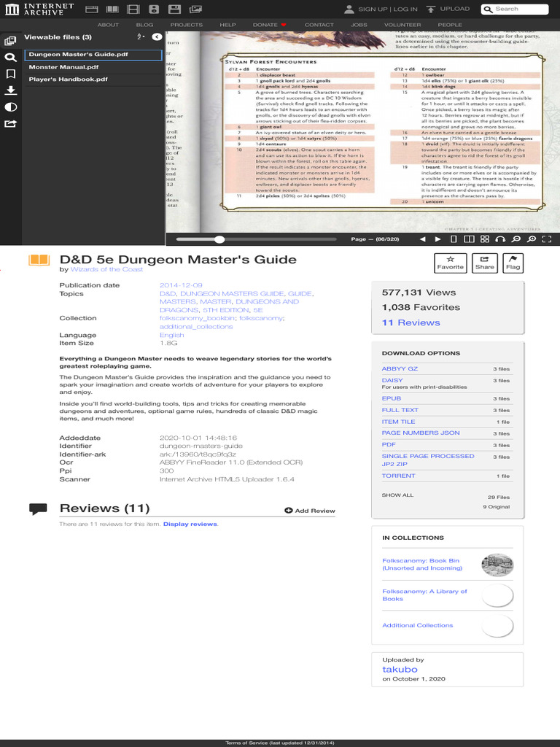Start read aloud with headphones icon
The image size is (560, 747).
click(x=500, y=239)
